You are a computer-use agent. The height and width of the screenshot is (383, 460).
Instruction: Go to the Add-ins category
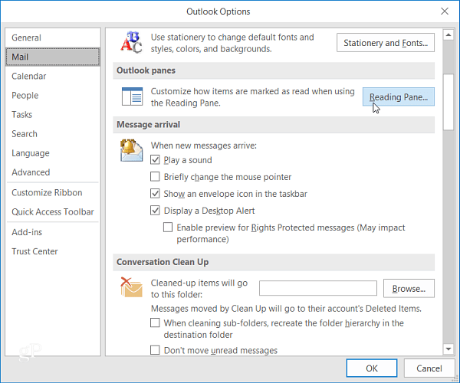(x=53, y=232)
